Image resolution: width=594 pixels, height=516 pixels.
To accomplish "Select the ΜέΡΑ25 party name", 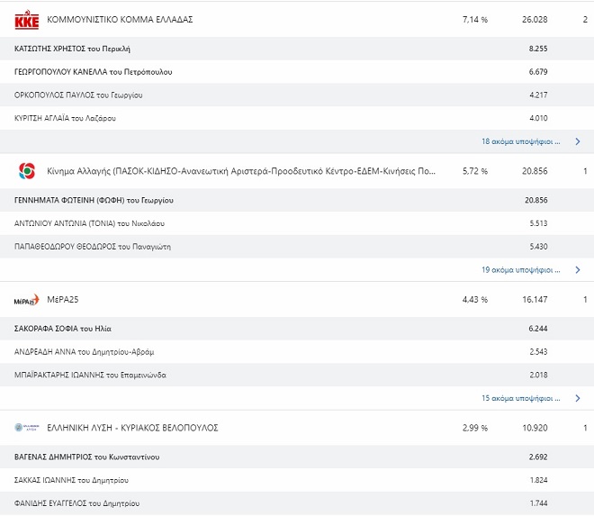I will pyautogui.click(x=63, y=300).
